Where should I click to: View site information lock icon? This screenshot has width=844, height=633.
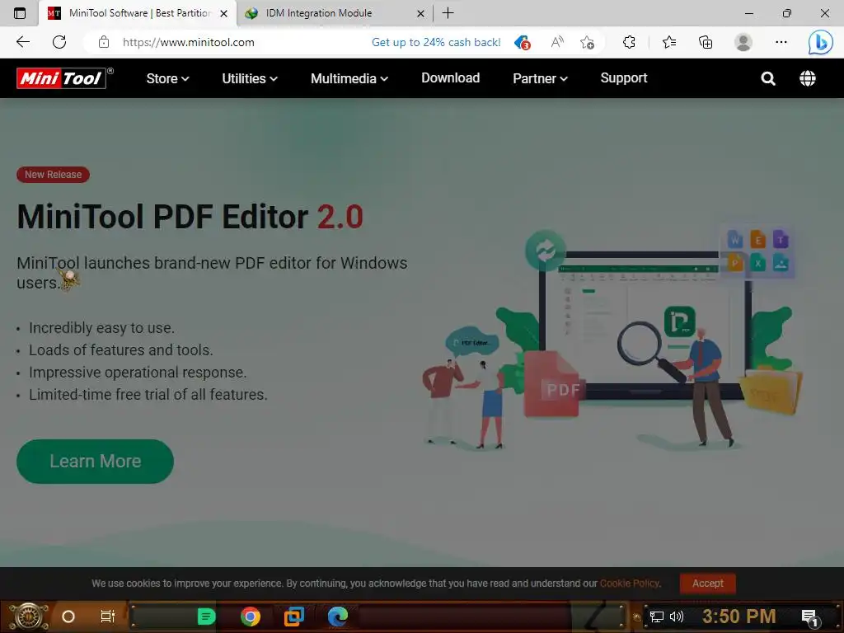[104, 42]
